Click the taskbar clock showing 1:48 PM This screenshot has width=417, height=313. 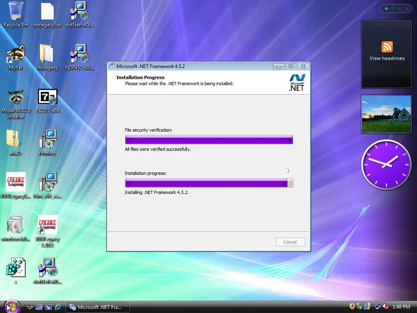tap(401, 307)
